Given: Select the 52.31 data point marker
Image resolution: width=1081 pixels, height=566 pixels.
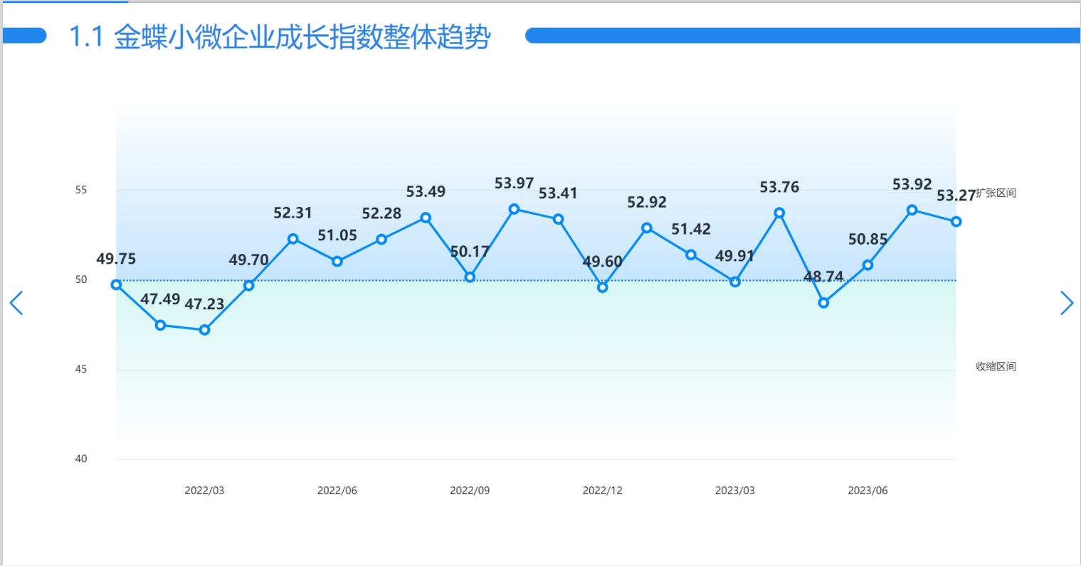Looking at the screenshot, I should 293,239.
